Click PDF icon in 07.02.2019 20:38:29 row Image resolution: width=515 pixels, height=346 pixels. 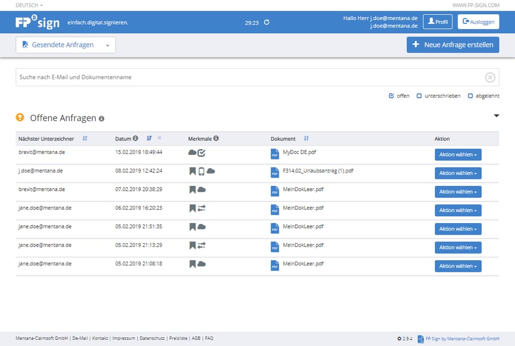click(275, 191)
